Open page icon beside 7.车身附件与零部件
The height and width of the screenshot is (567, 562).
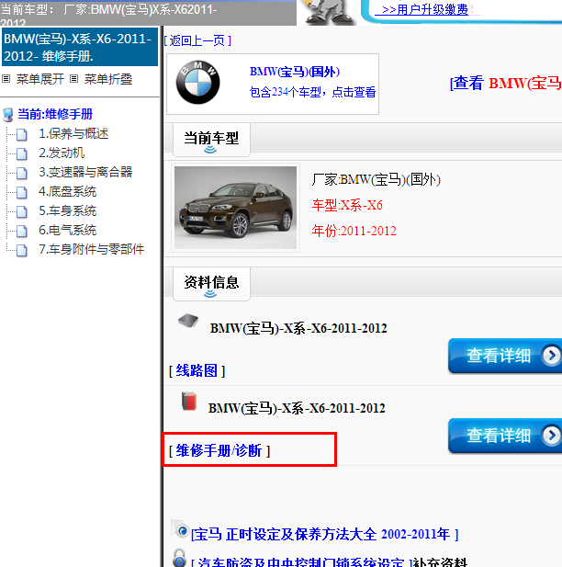coord(22,250)
